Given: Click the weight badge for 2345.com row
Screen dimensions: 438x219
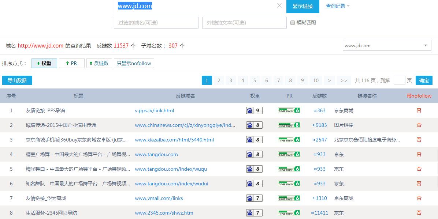Looking at the screenshot, I should [254, 213].
